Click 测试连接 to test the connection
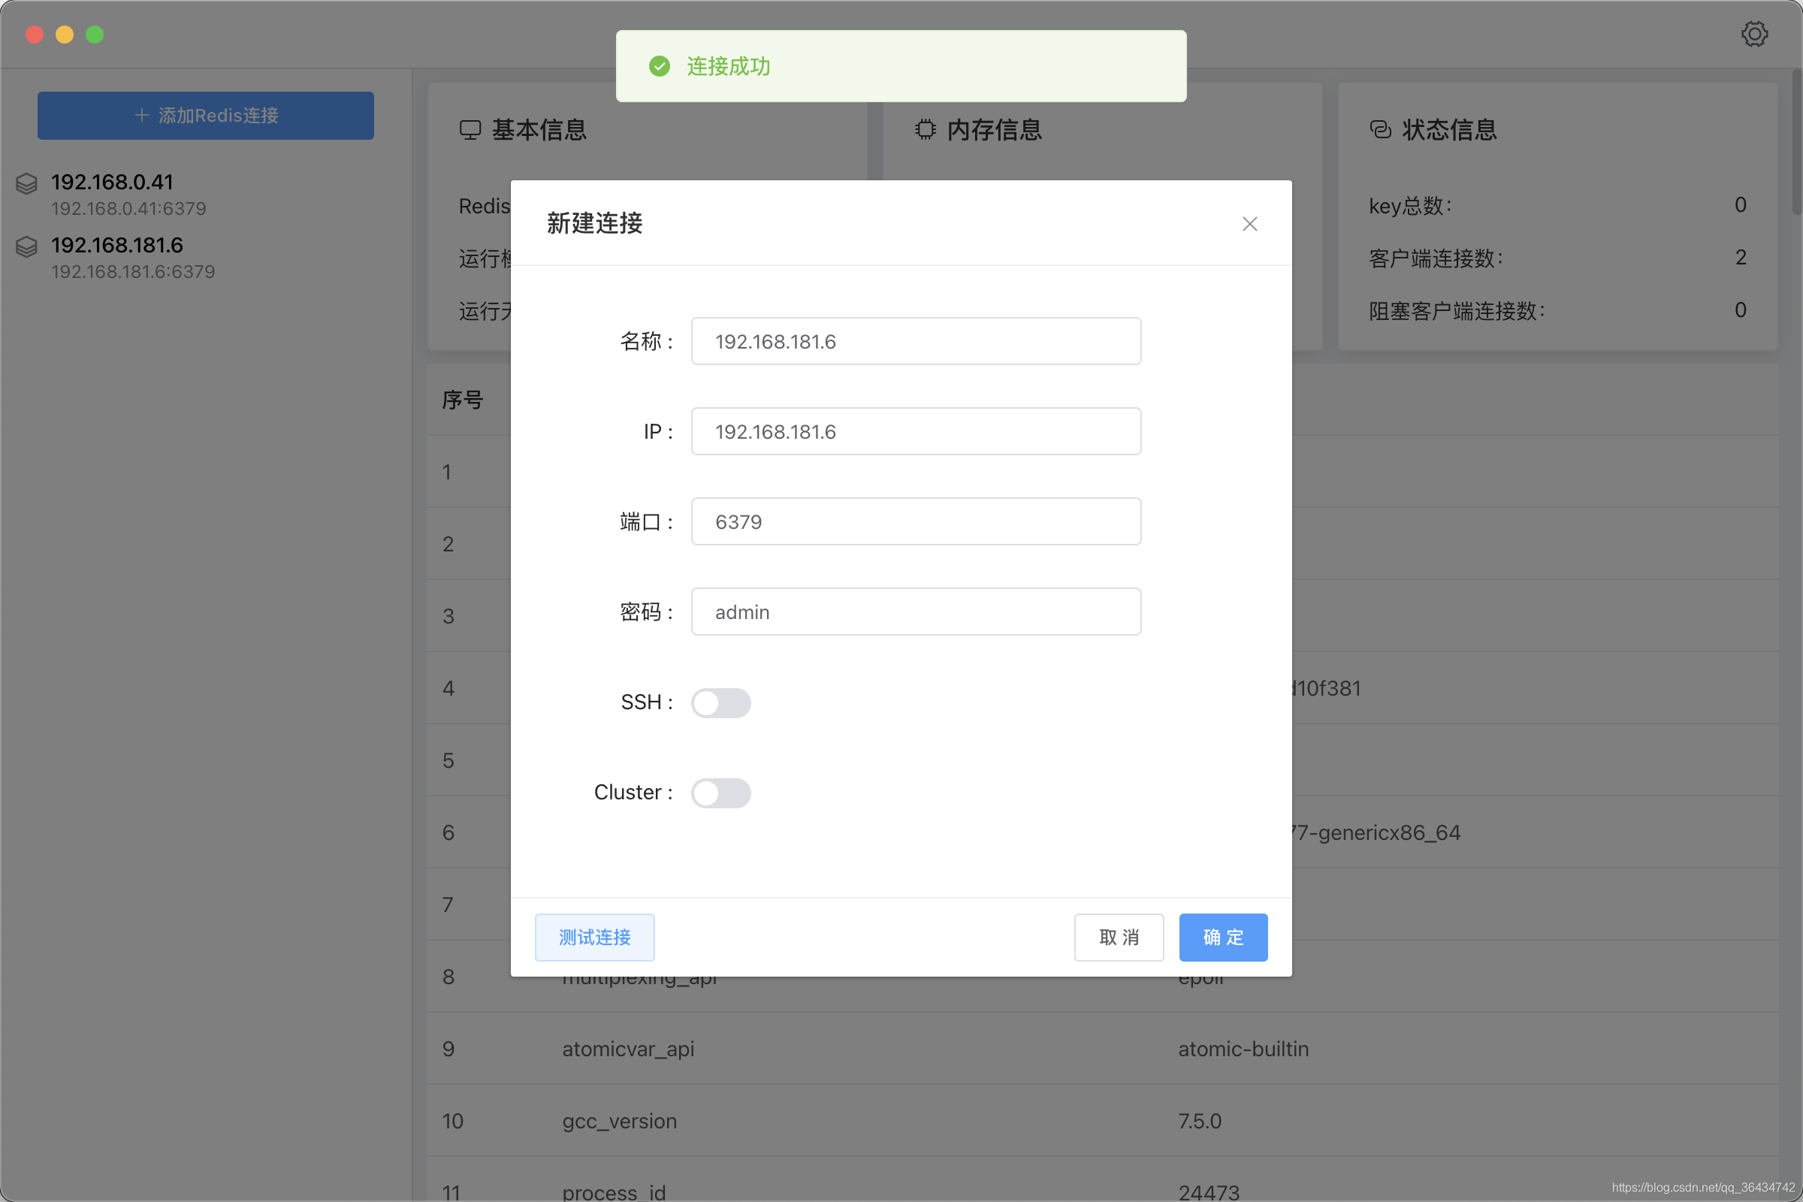This screenshot has width=1803, height=1202. [595, 937]
